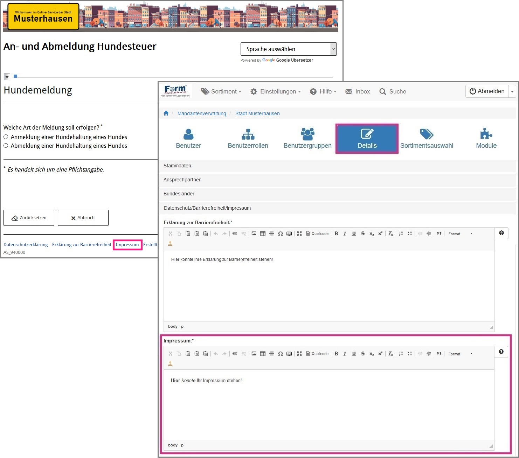Go to the home breadcrumb icon
This screenshot has height=458, width=519.
(166, 113)
